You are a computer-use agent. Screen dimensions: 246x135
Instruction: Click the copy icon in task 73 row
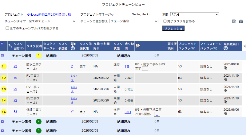[225, 68]
